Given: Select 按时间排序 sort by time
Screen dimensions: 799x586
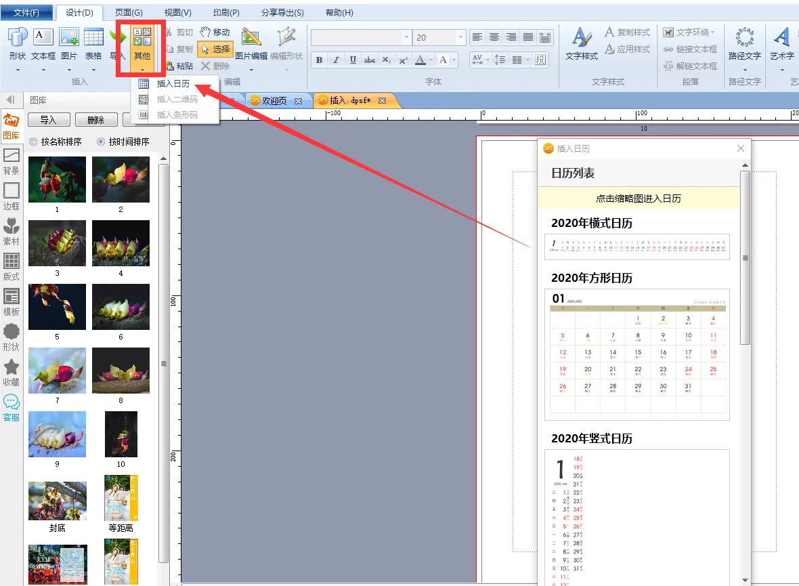Looking at the screenshot, I should 123,142.
